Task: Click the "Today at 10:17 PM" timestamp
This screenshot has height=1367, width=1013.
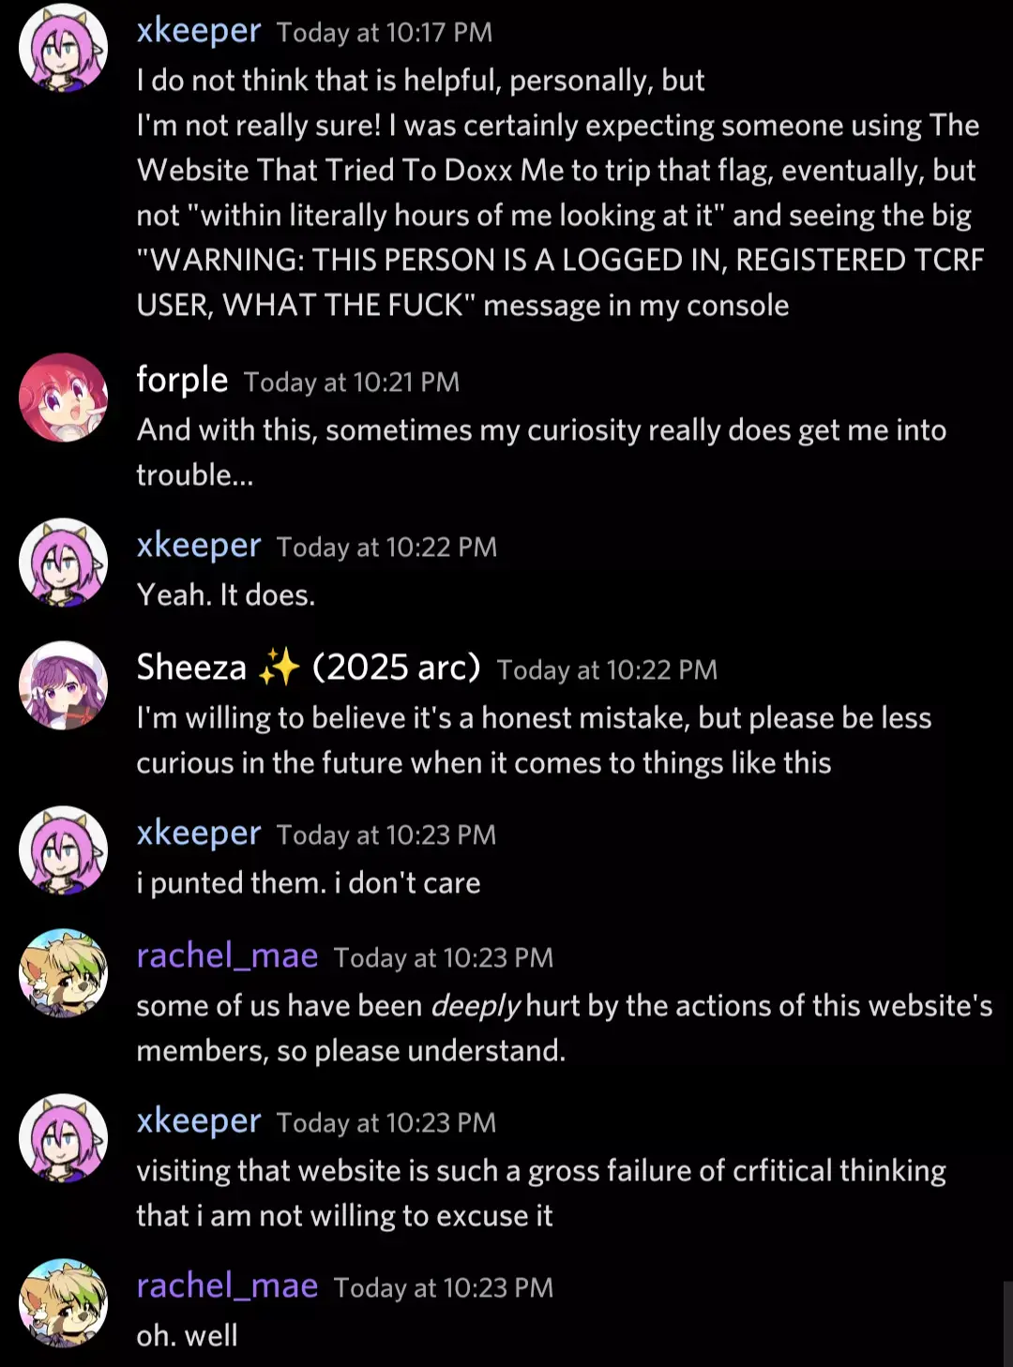Action: pyautogui.click(x=384, y=33)
